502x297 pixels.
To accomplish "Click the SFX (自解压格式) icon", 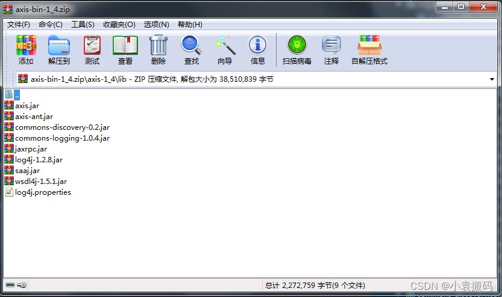I will (x=369, y=45).
